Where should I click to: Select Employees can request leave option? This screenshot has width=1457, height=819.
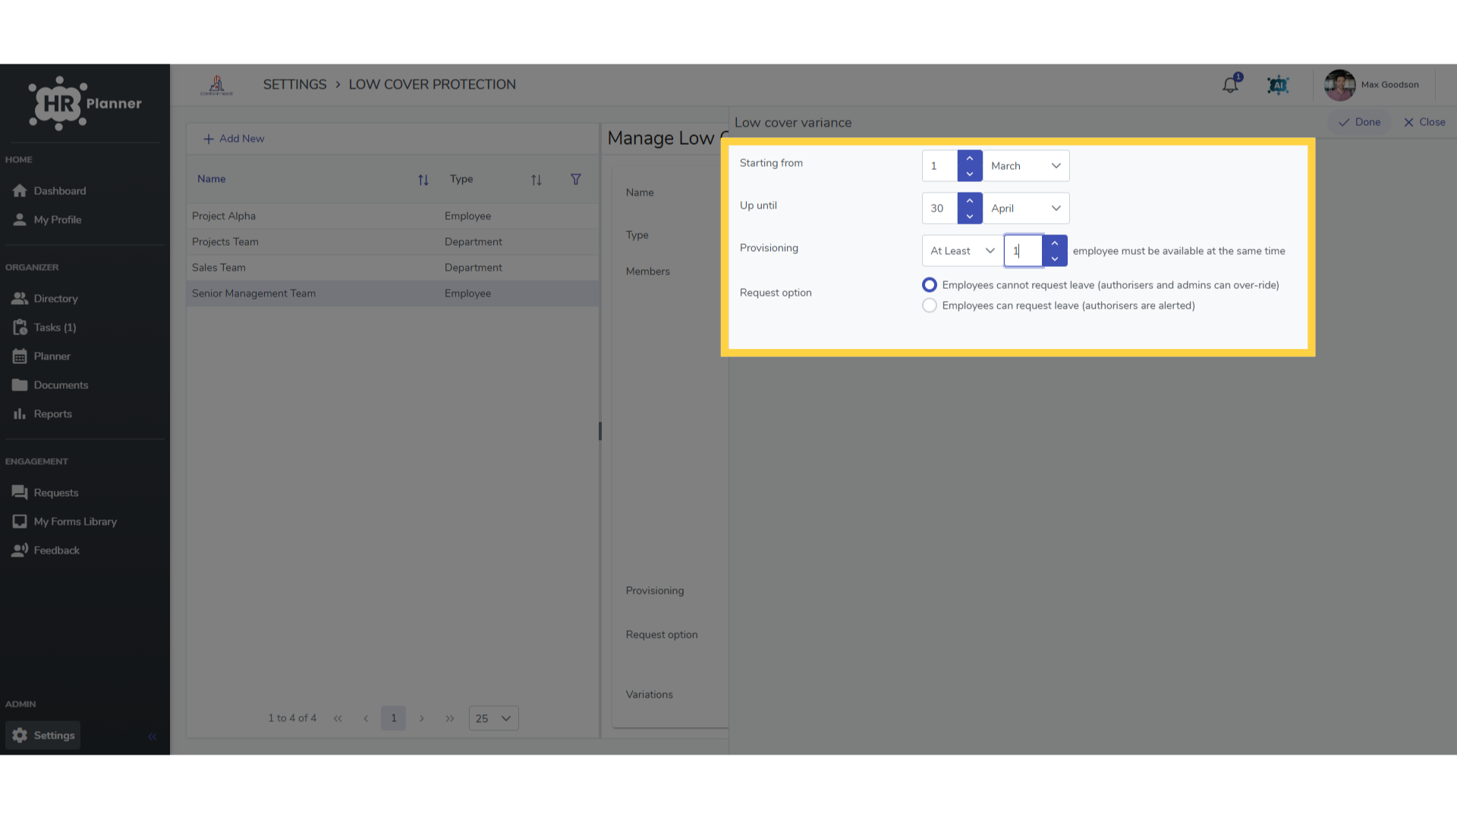pyautogui.click(x=930, y=306)
